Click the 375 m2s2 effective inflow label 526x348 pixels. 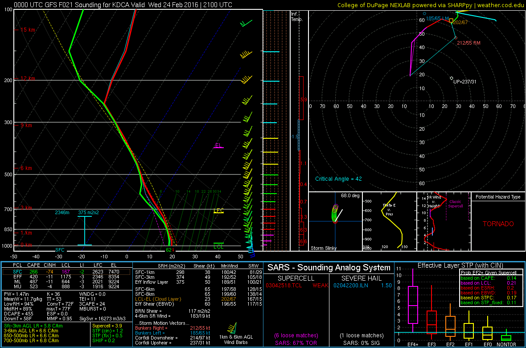pos(89,212)
